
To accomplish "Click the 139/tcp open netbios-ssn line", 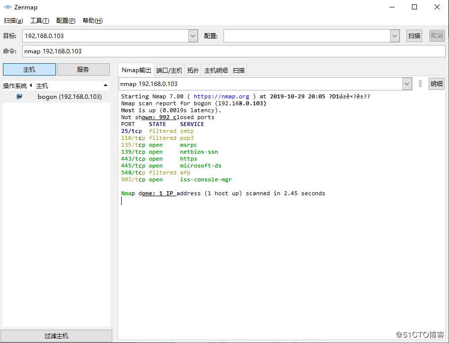I will tap(170, 152).
